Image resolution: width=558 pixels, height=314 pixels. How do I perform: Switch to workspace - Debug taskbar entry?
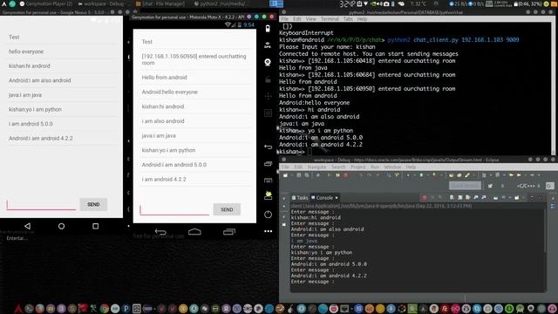pos(101,3)
